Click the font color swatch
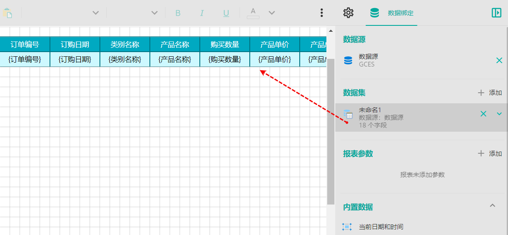This screenshot has height=235, width=508. point(253,13)
